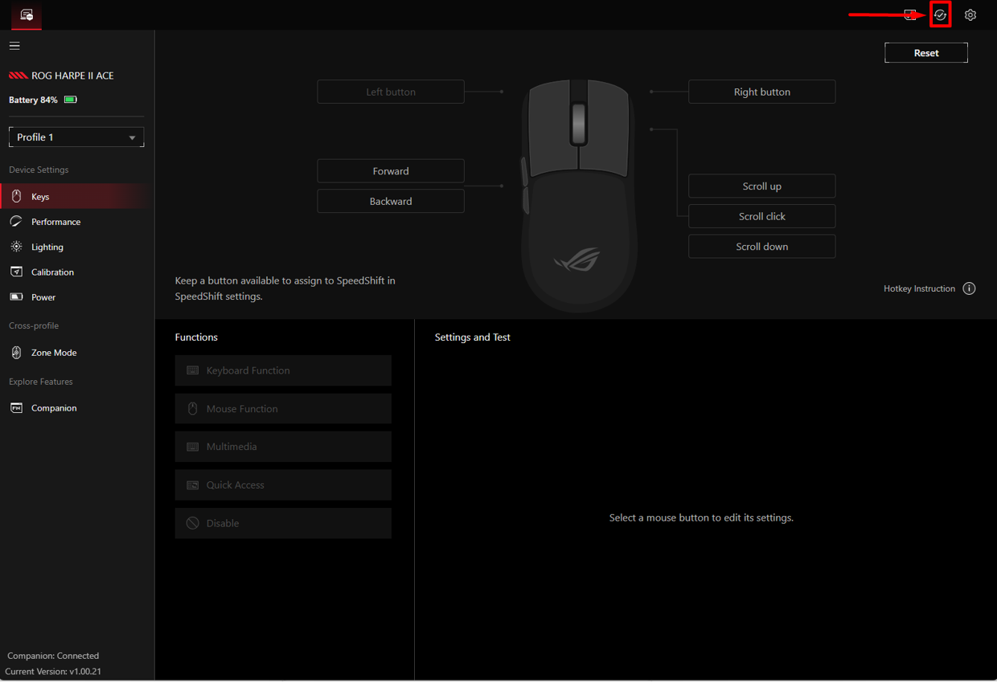Choose Quick Access from Functions list
The width and height of the screenshot is (997, 683).
point(283,485)
